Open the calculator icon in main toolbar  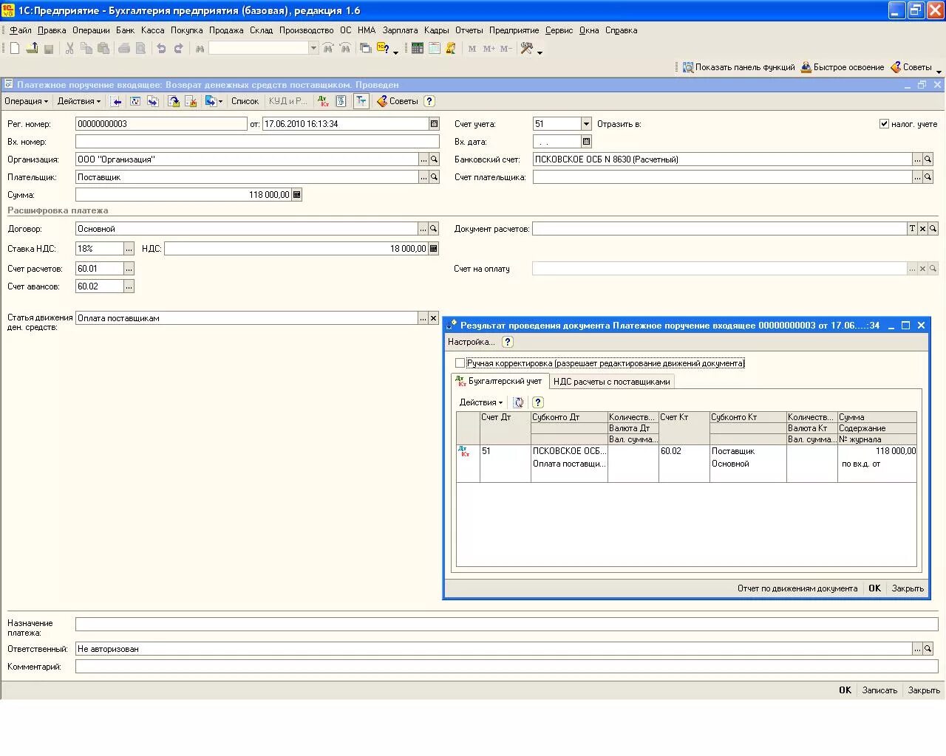(418, 48)
